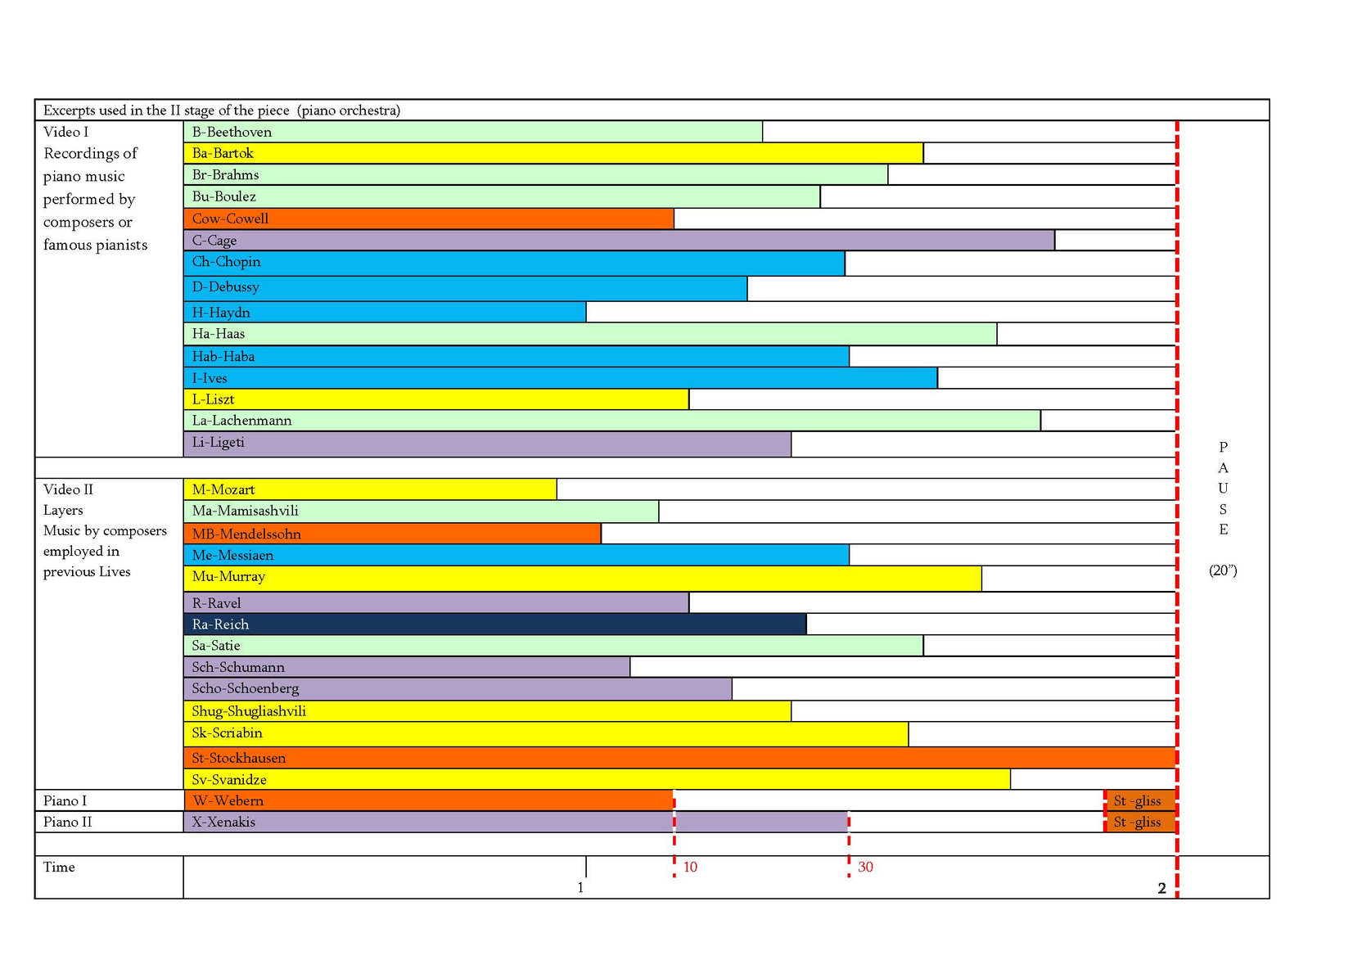The width and height of the screenshot is (1371, 969).
Task: Click St-gliss block in Piano I row
Action: pos(1139,800)
